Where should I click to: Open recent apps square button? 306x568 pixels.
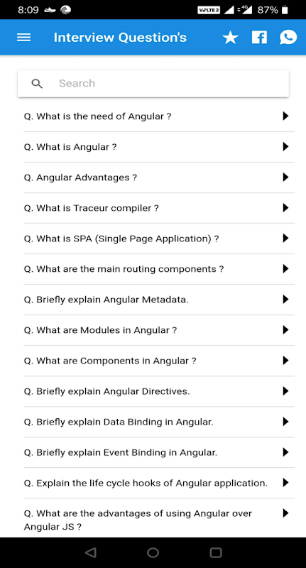click(x=215, y=552)
